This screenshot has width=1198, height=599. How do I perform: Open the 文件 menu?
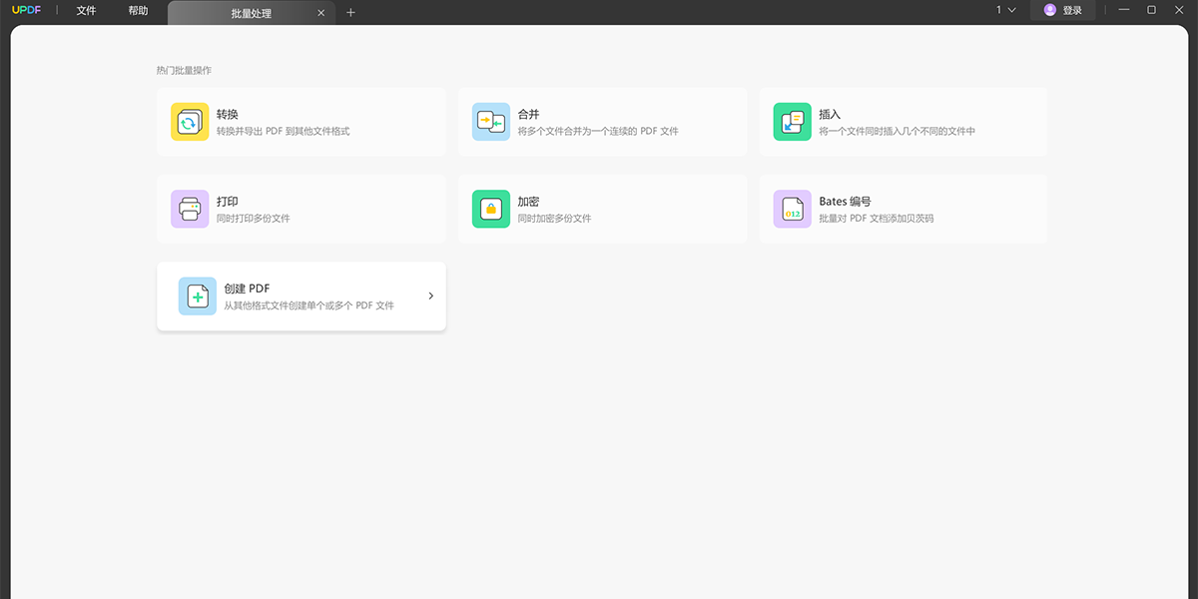tap(87, 11)
